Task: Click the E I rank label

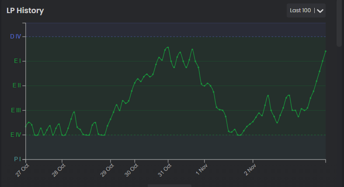Action: coord(17,61)
